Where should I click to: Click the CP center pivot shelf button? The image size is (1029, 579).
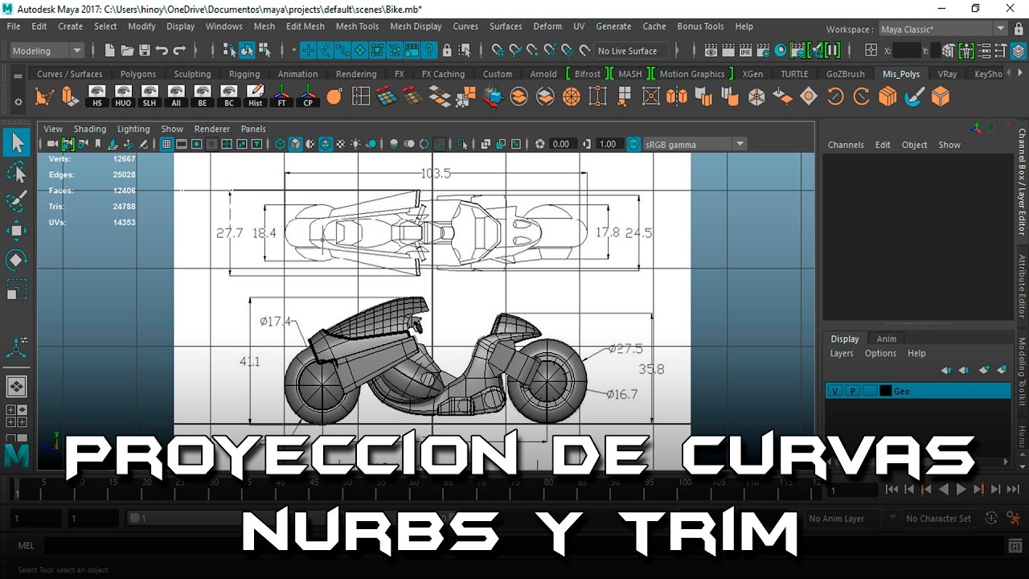click(308, 96)
